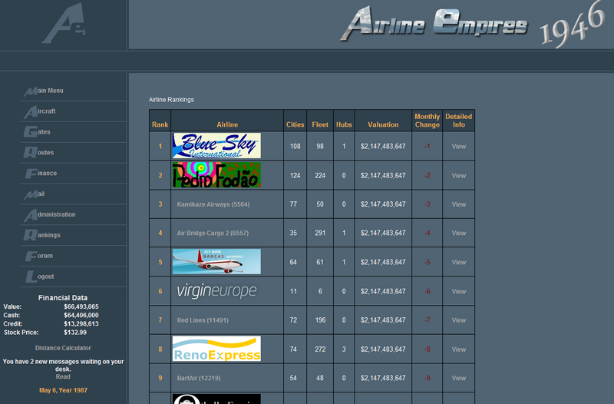View detailed info for Kamikaze Airways
Image resolution: width=614 pixels, height=404 pixels.
(x=458, y=204)
